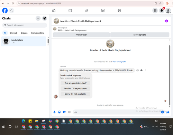Expand the account profile avatar menu
Screen dimensions: 173x135
pos(168,11)
